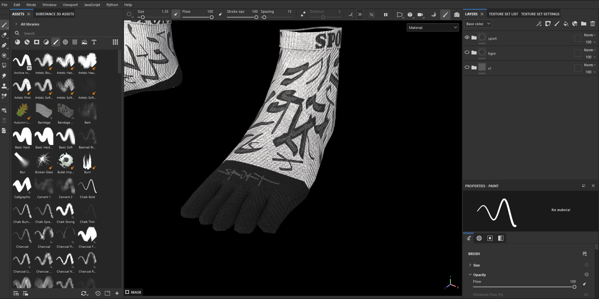Viewport: 599px width, 299px height.
Task: Open the text resources filter icon
Action: [94, 42]
